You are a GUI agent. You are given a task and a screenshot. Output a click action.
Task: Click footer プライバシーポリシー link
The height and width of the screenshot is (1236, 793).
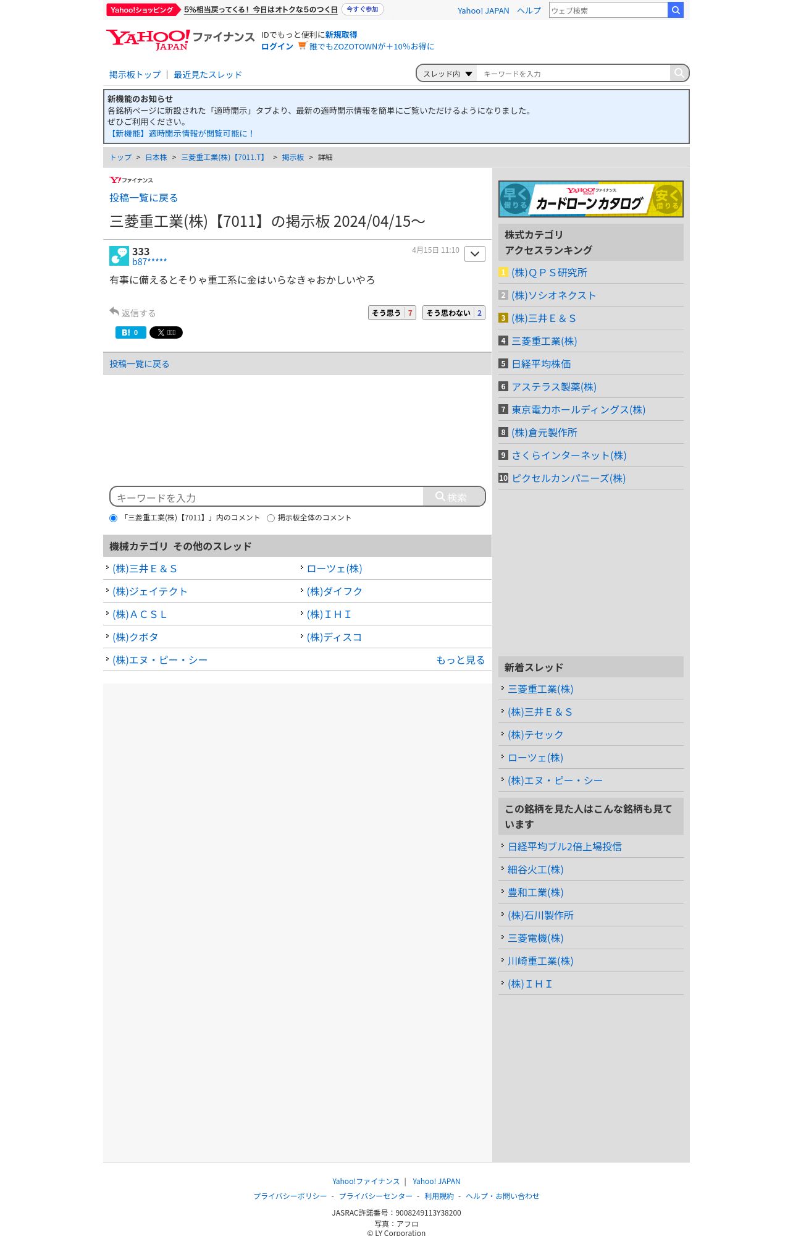[290, 1196]
